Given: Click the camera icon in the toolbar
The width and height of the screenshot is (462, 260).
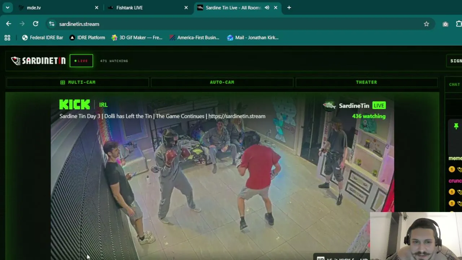Looking at the screenshot, I should click(445, 24).
